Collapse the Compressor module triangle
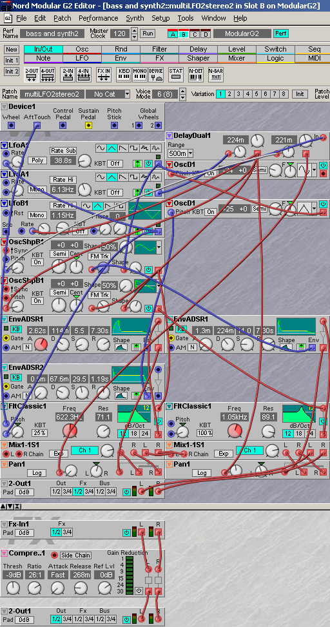330x627 pixels. (4, 553)
